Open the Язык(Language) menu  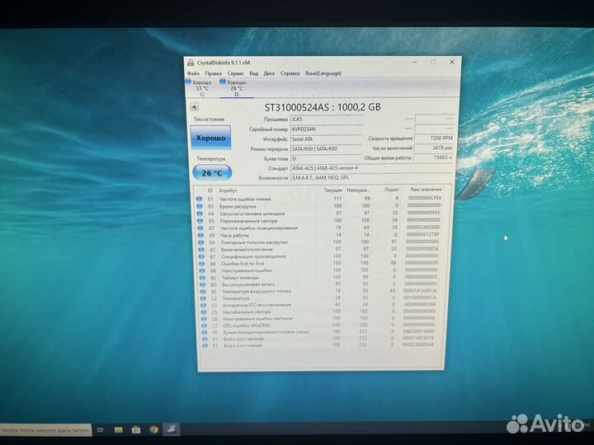pyautogui.click(x=323, y=73)
